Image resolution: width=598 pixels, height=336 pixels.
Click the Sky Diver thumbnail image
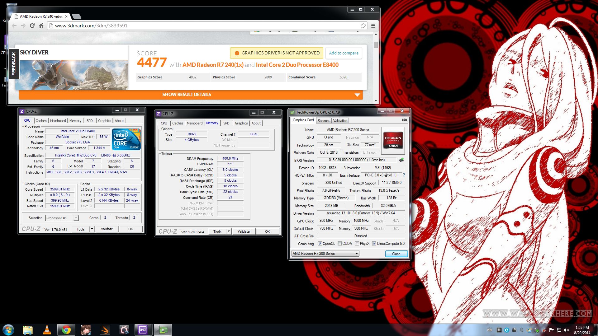tap(71, 75)
